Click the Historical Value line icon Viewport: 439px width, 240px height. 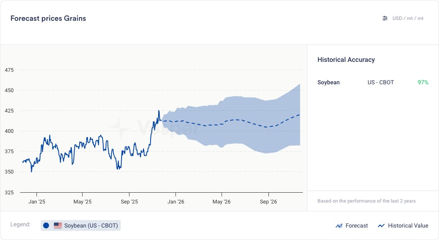pos(381,225)
